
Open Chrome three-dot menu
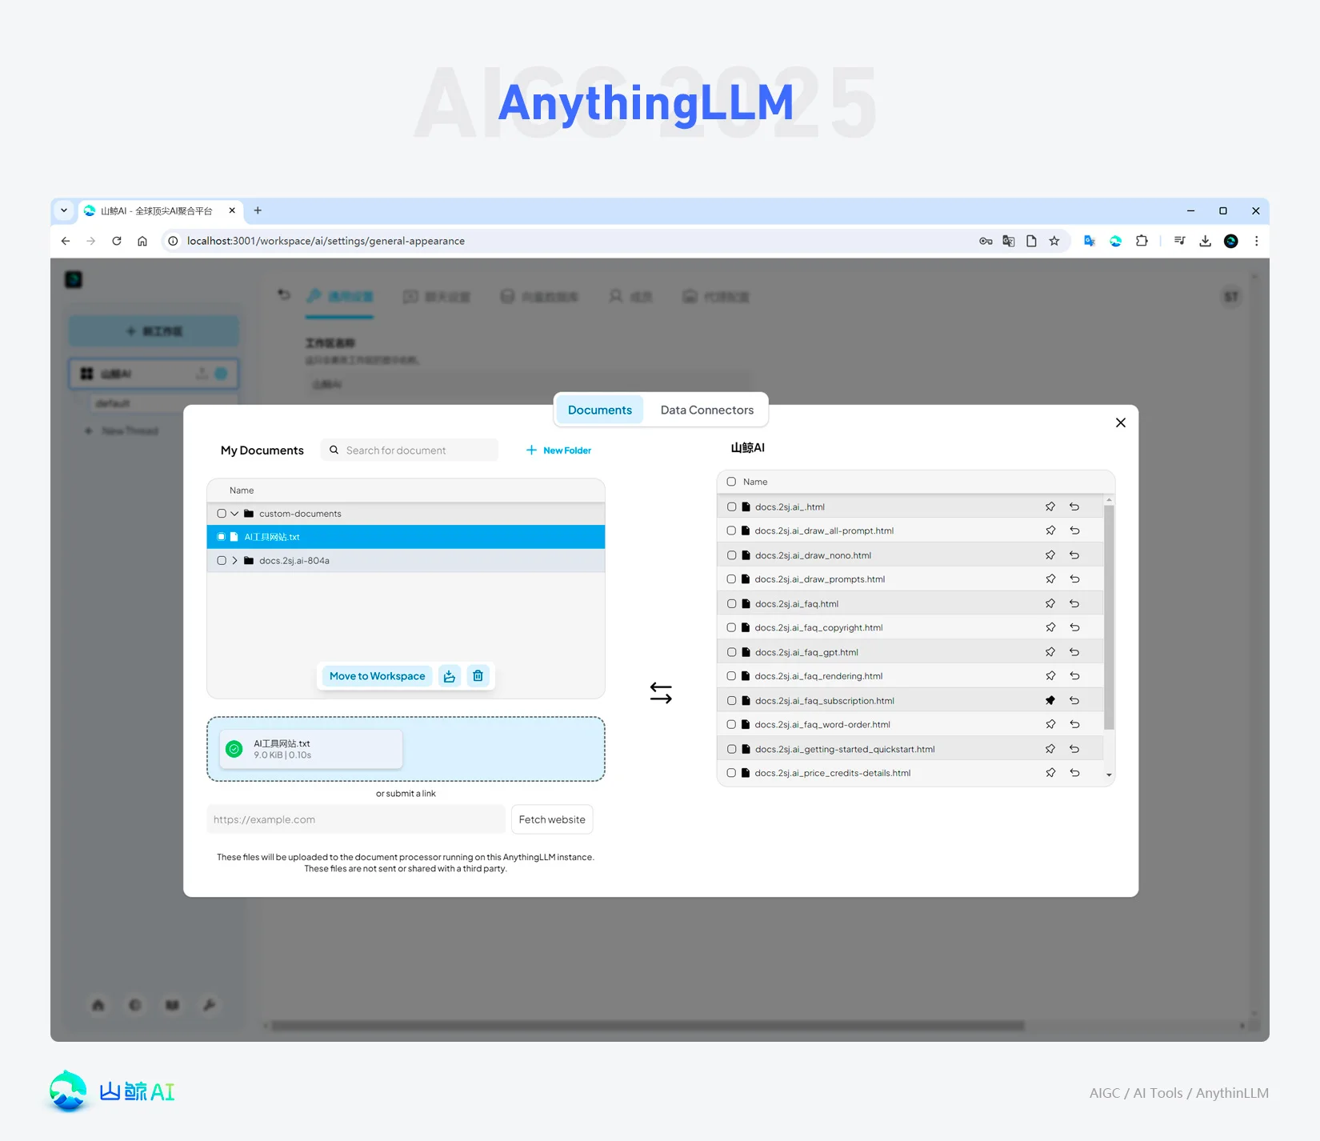tap(1257, 241)
